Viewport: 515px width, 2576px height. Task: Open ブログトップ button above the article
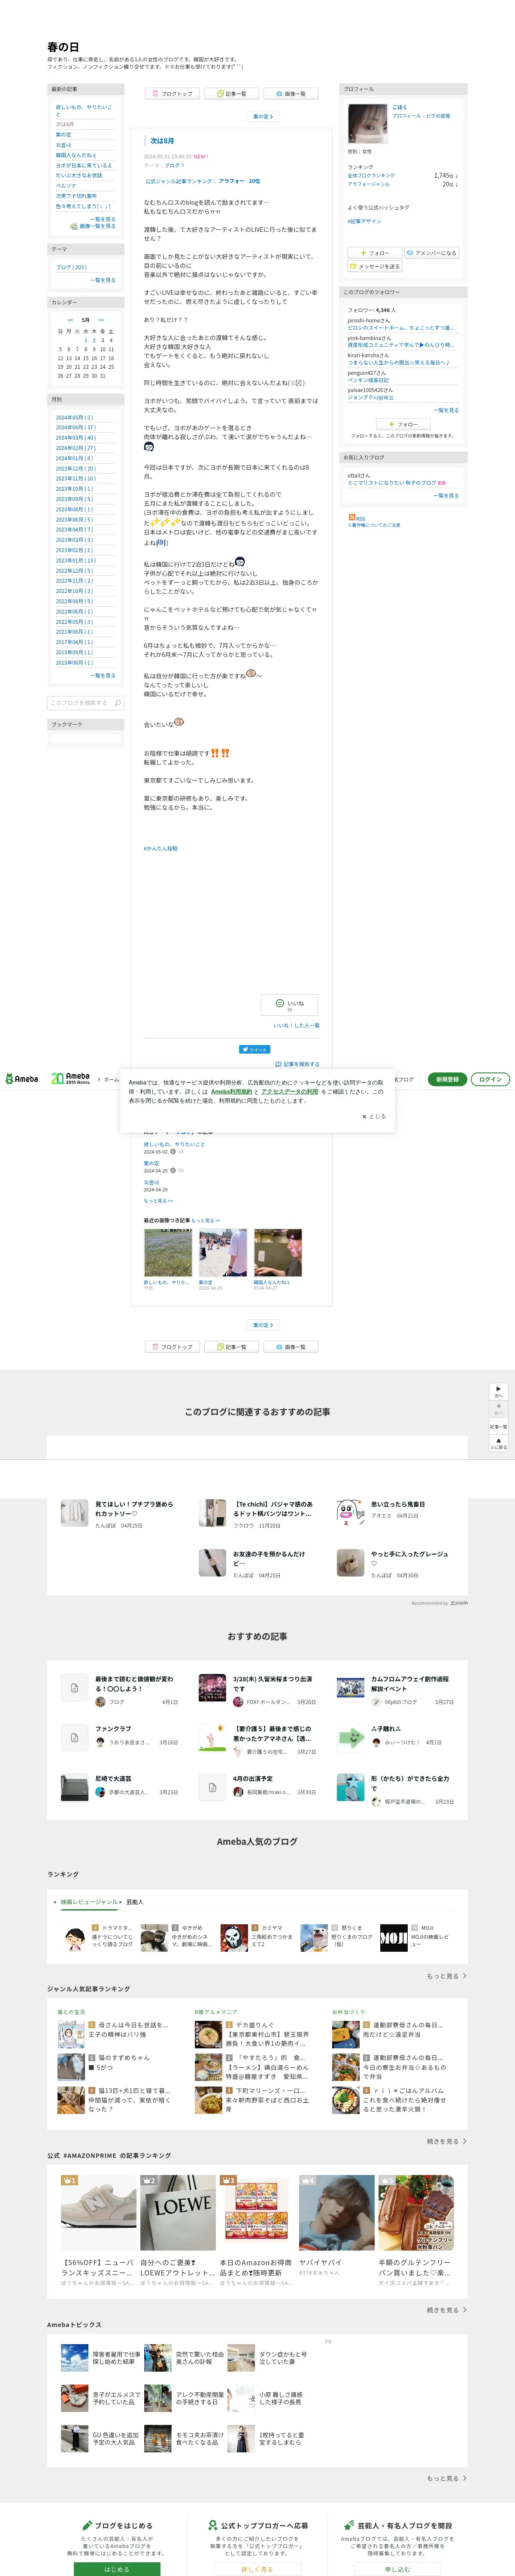click(172, 93)
